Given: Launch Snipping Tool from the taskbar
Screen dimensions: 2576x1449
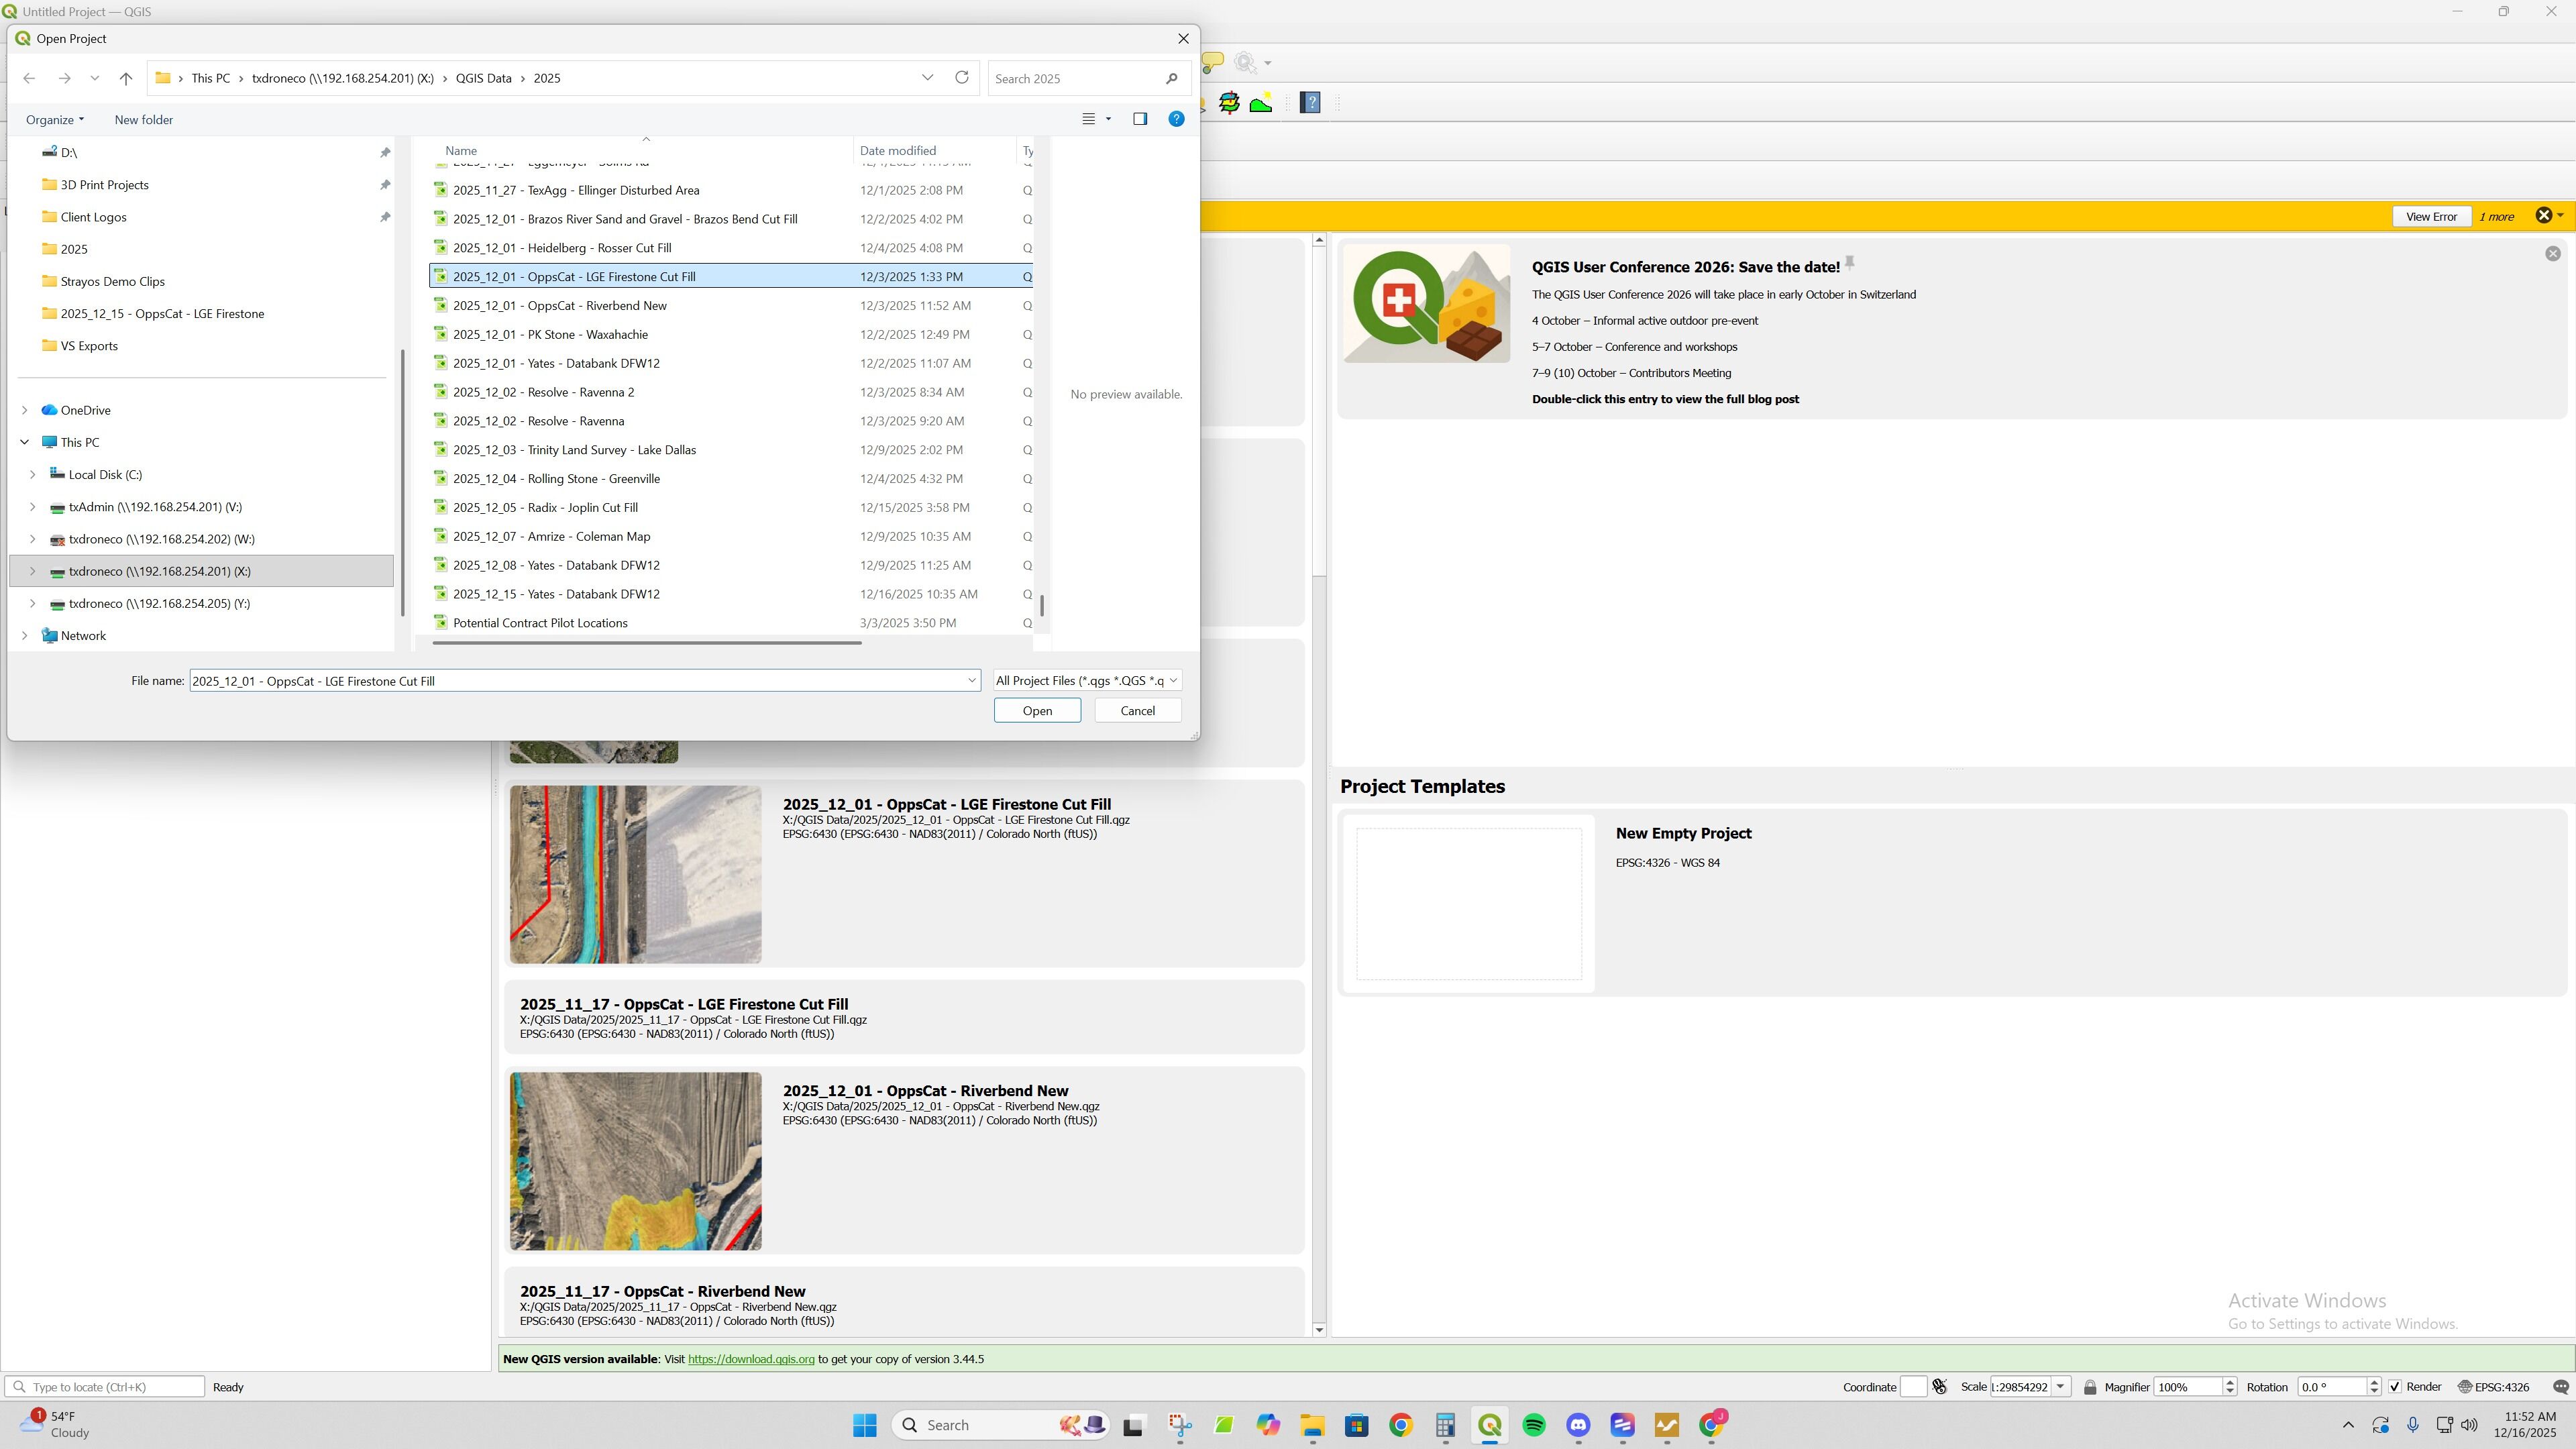Looking at the screenshot, I should click(x=1180, y=1425).
